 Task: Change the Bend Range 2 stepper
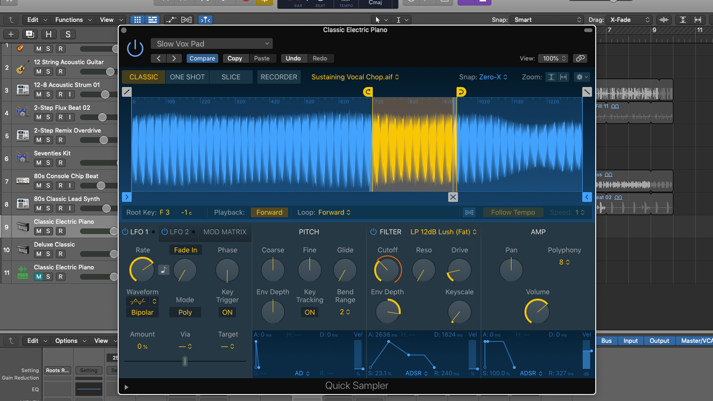(x=345, y=312)
